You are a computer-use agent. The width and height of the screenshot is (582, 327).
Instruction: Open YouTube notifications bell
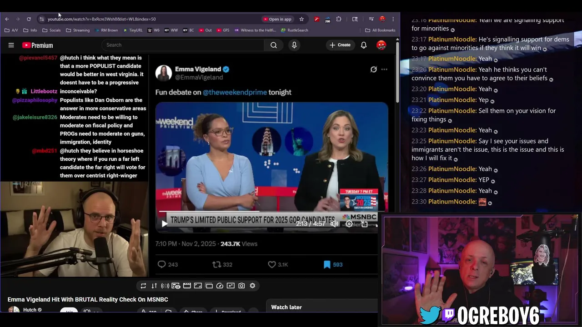tap(364, 45)
